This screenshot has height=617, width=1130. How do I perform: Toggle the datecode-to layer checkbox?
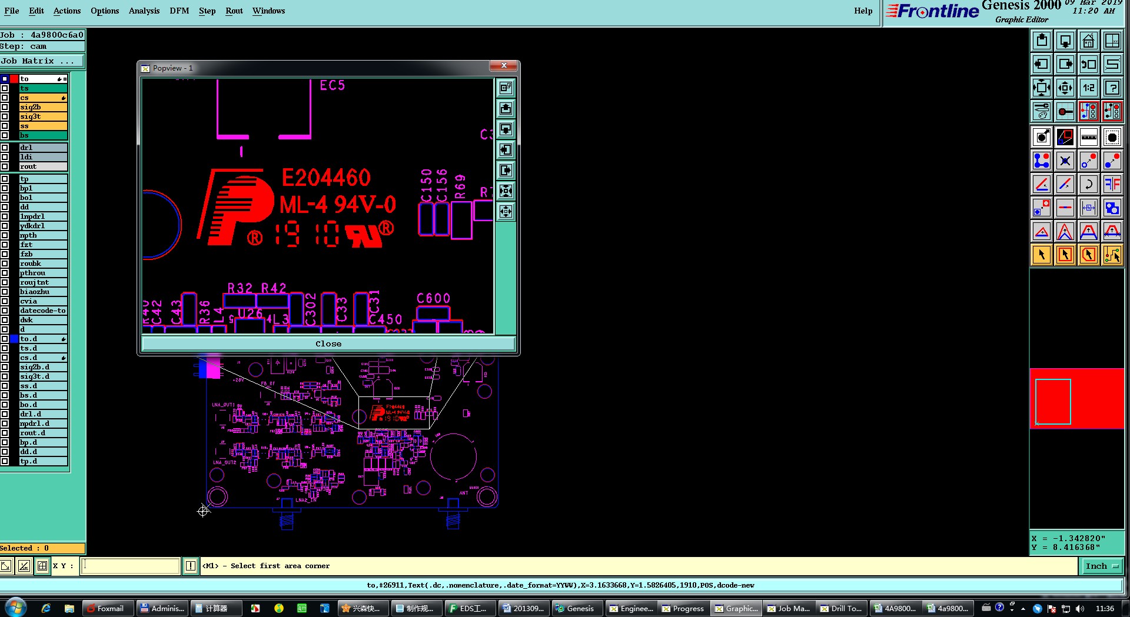(5, 311)
